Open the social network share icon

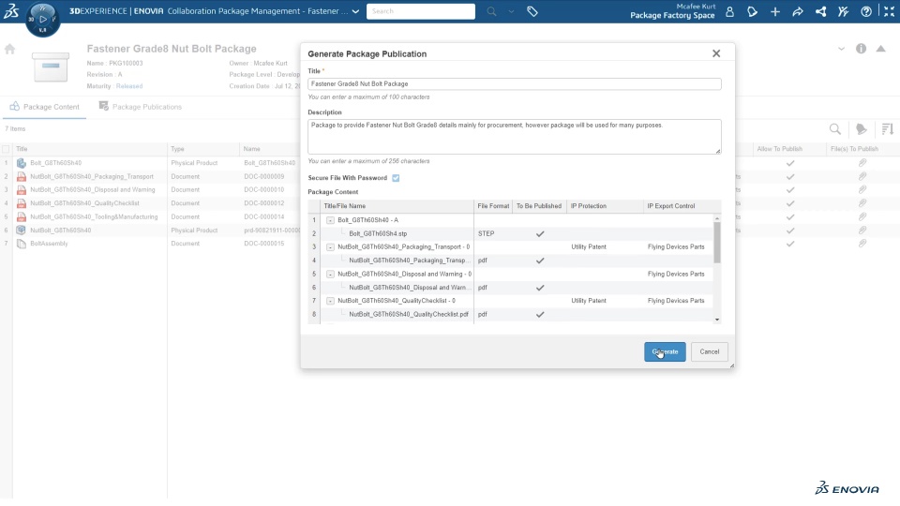coord(821,11)
